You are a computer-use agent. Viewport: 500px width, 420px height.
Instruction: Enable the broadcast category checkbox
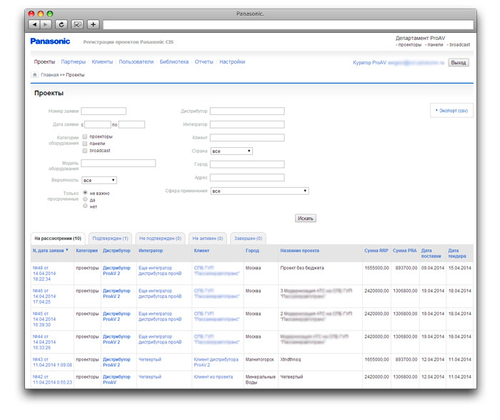point(85,151)
